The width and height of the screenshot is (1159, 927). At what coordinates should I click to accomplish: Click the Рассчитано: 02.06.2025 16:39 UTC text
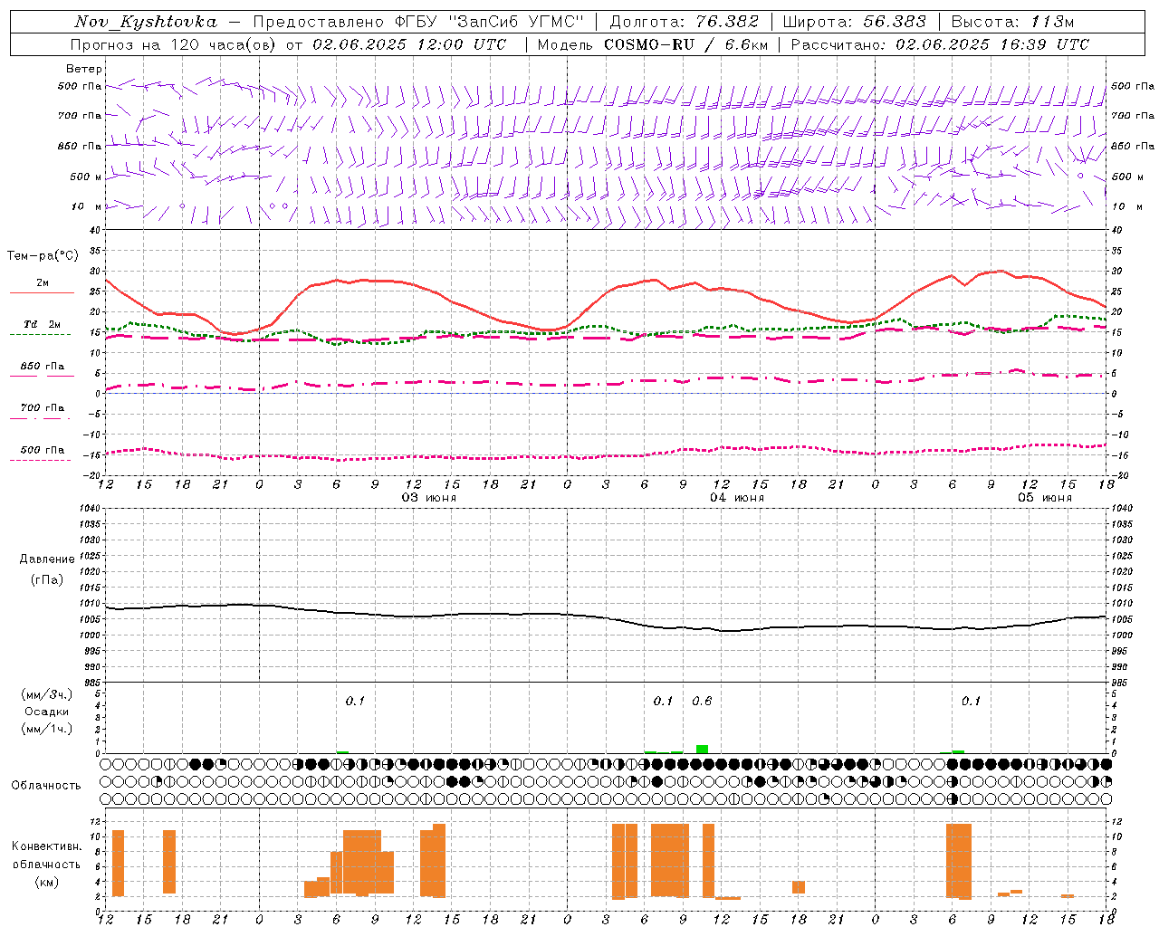click(940, 44)
